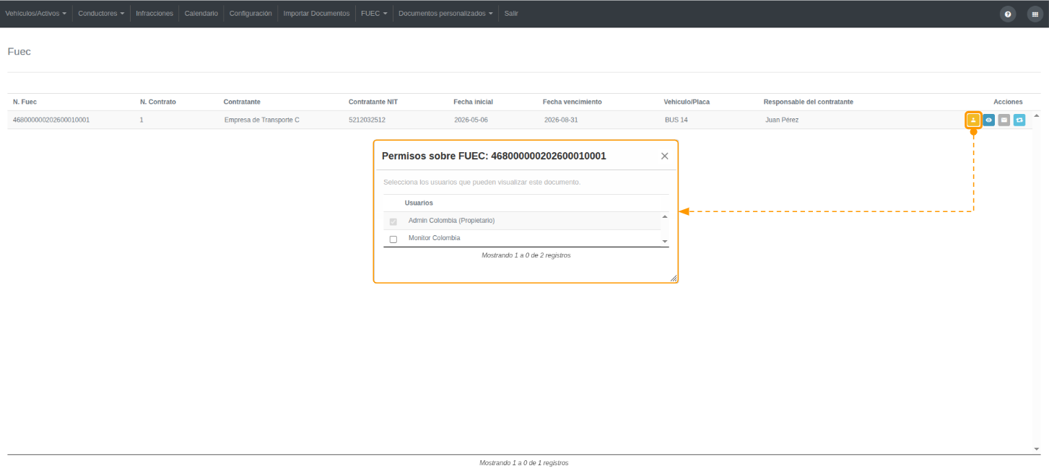Sort by the Fecha vencimiento column header
Viewport: 1049px width, 471px height.
(573, 102)
